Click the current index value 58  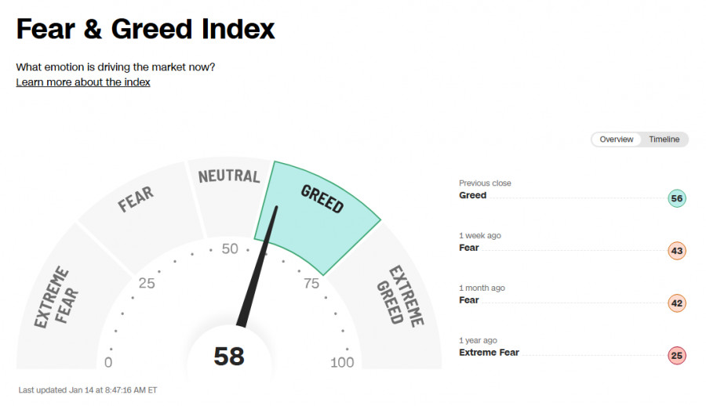coord(229,357)
